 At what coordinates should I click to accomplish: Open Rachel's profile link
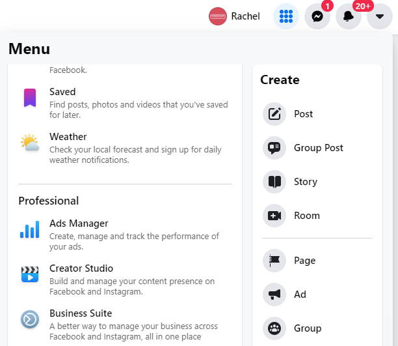click(x=234, y=16)
